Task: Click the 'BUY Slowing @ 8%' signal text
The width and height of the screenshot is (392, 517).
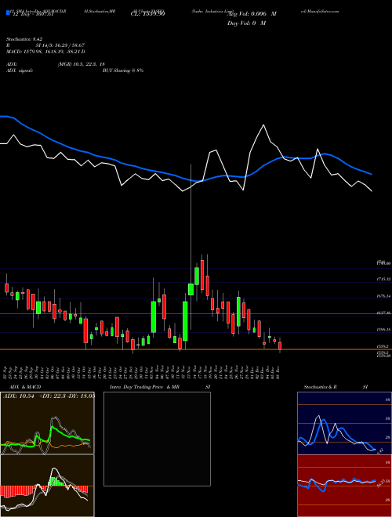Action: pos(123,70)
